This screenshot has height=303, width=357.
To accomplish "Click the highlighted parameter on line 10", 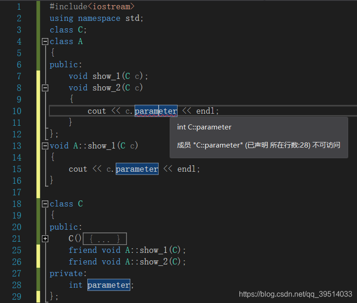I will click(156, 111).
